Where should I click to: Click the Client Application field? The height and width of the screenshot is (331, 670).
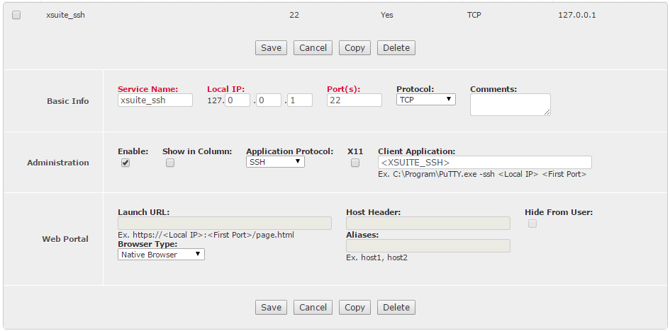pos(484,162)
